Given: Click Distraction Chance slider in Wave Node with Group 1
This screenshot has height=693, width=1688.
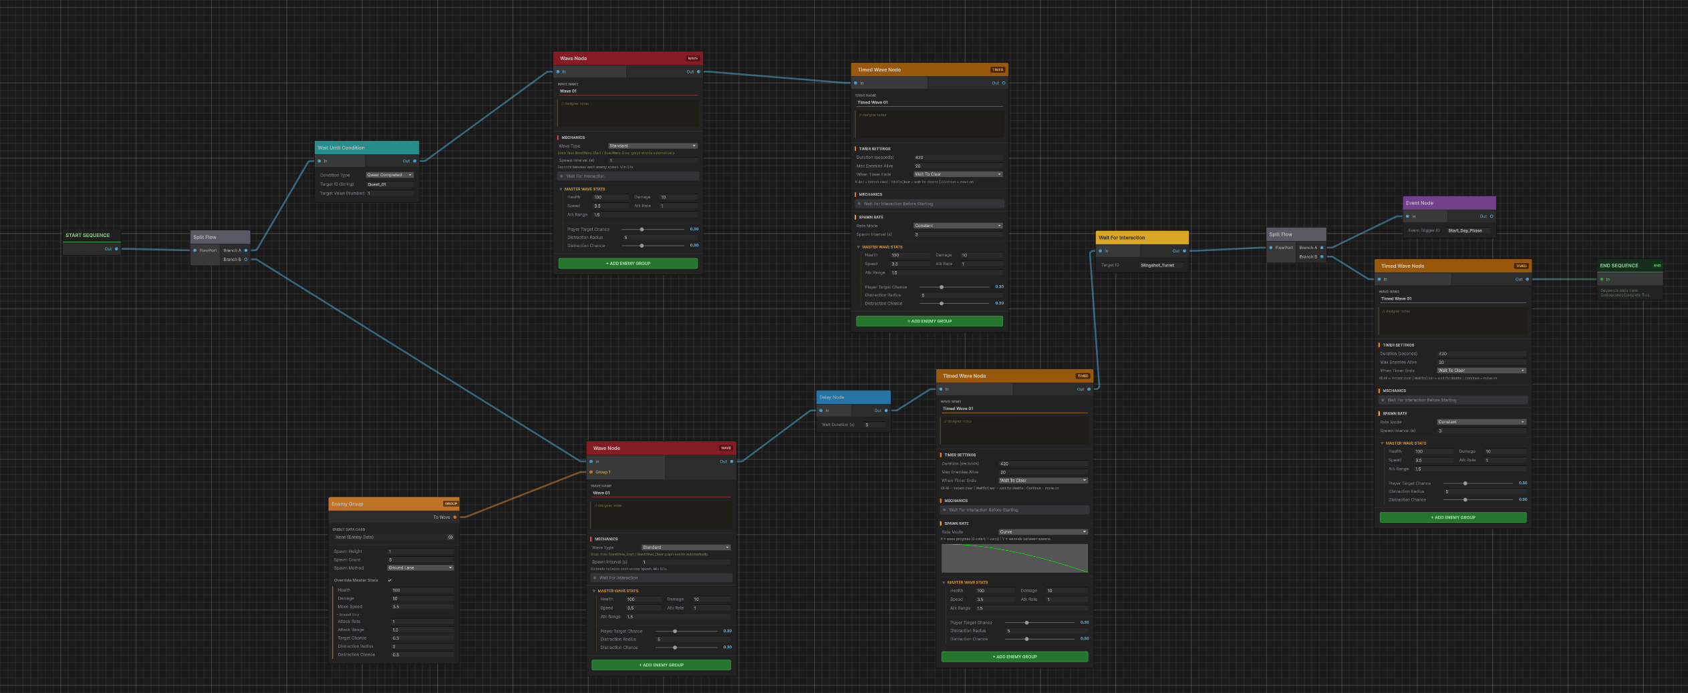Looking at the screenshot, I should click(686, 648).
